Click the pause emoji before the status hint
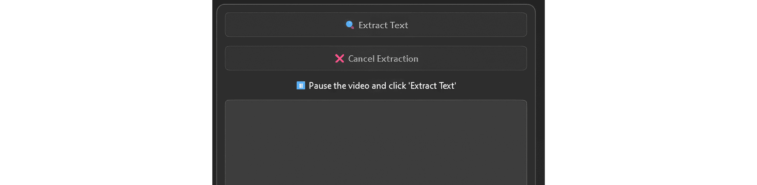This screenshot has width=757, height=185. [301, 86]
